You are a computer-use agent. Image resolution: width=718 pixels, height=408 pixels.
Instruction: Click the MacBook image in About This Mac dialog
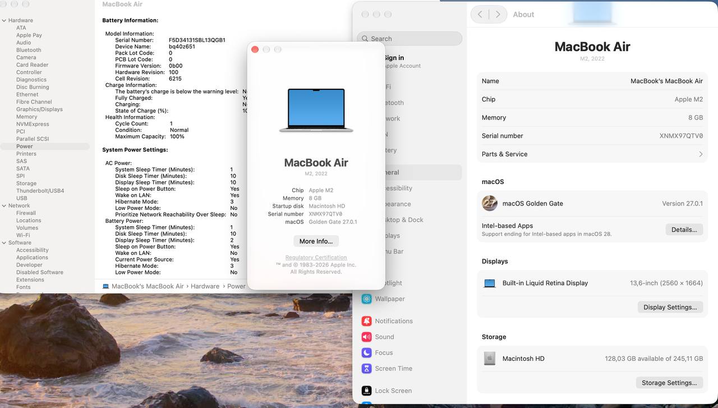coord(316,110)
